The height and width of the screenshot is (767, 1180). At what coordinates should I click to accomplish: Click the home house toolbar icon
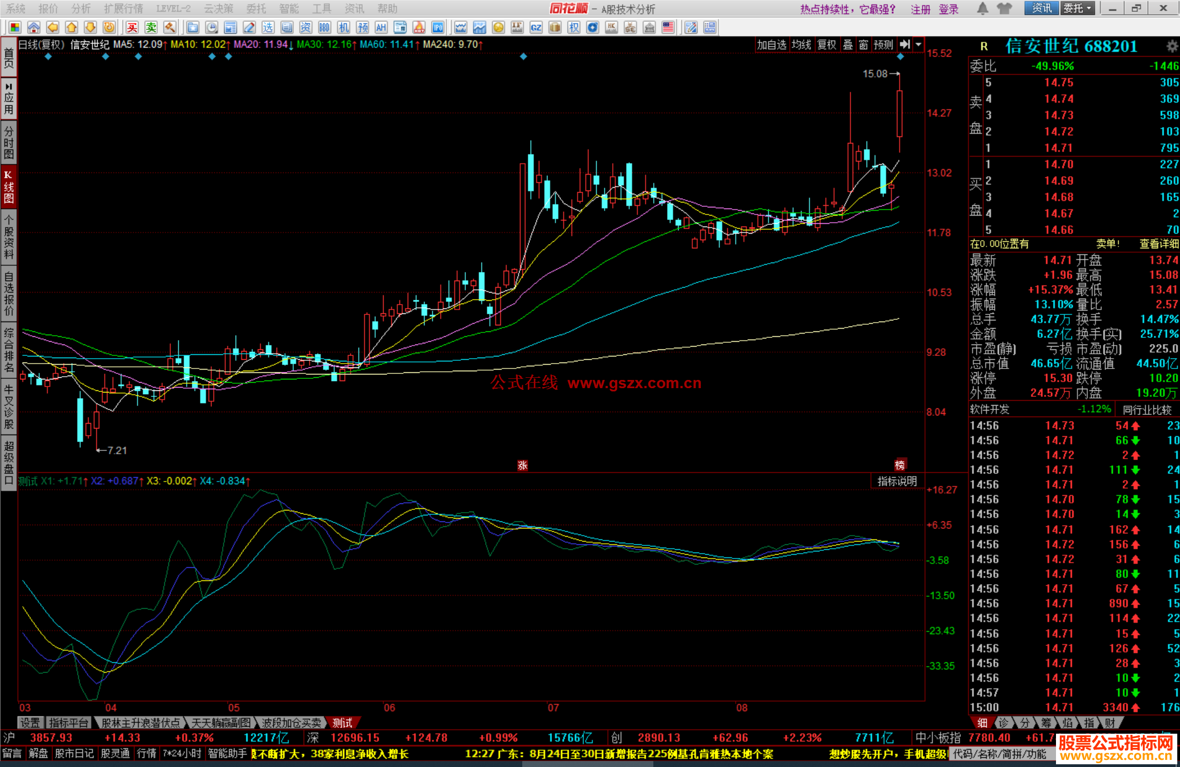point(34,27)
